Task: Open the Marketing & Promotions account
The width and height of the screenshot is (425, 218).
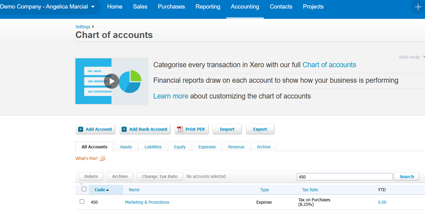Action: click(x=147, y=202)
